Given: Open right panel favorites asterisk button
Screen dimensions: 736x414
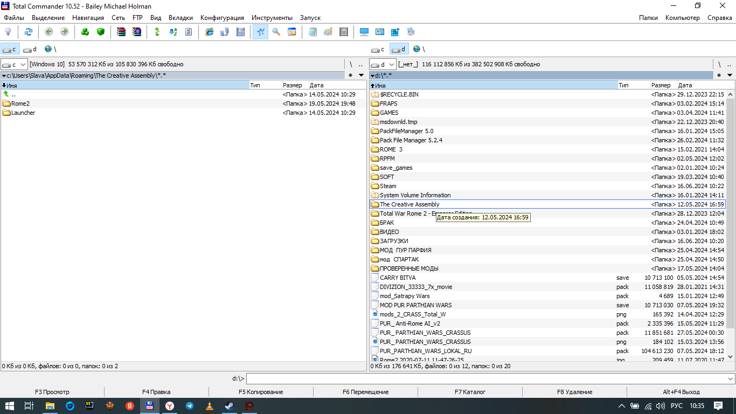Looking at the screenshot, I should pyautogui.click(x=719, y=75).
